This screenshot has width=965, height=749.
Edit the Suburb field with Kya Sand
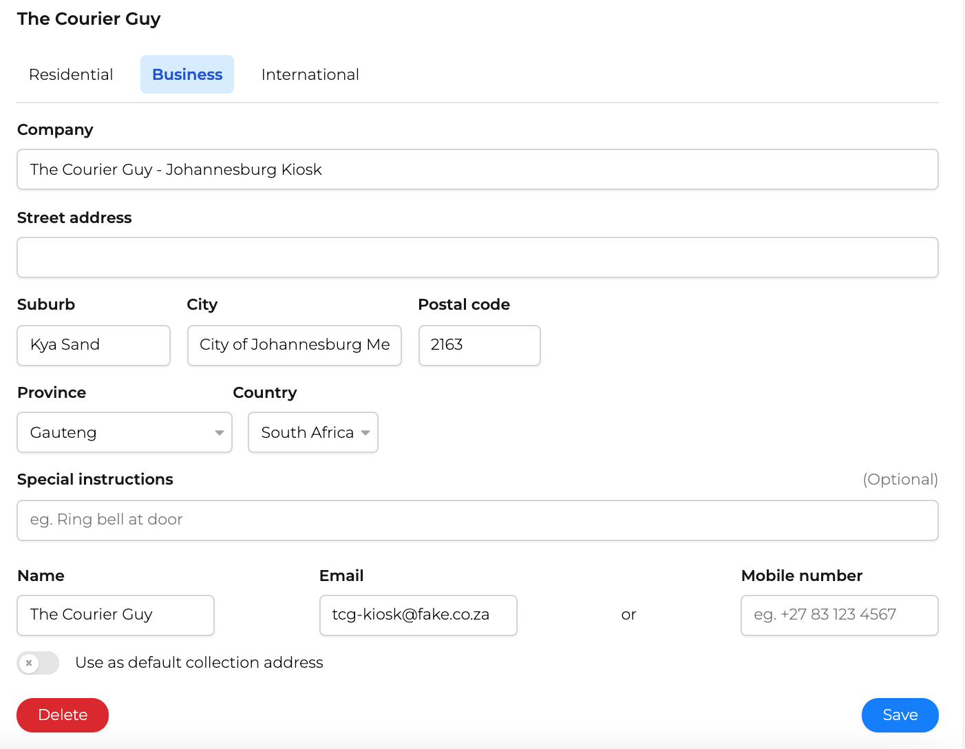pos(94,346)
